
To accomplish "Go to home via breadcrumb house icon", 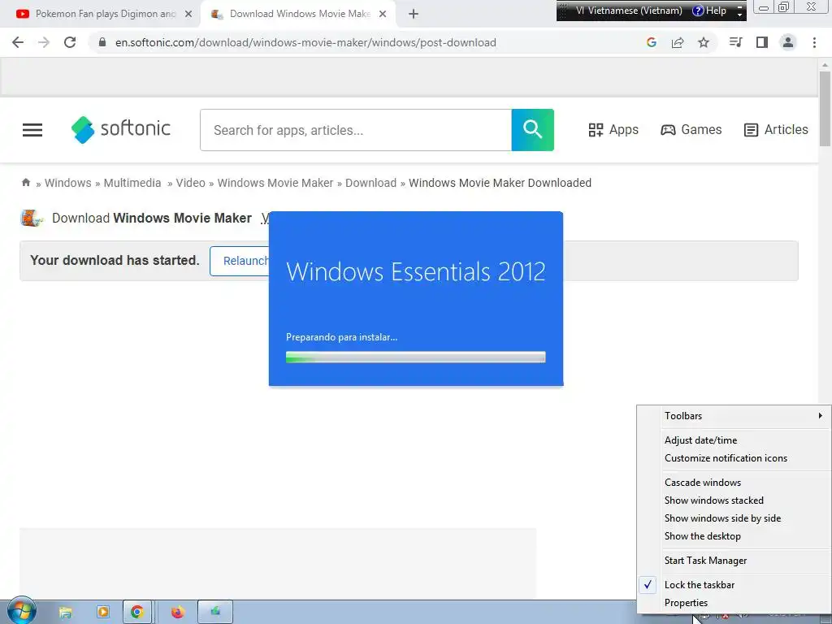I will (x=26, y=183).
